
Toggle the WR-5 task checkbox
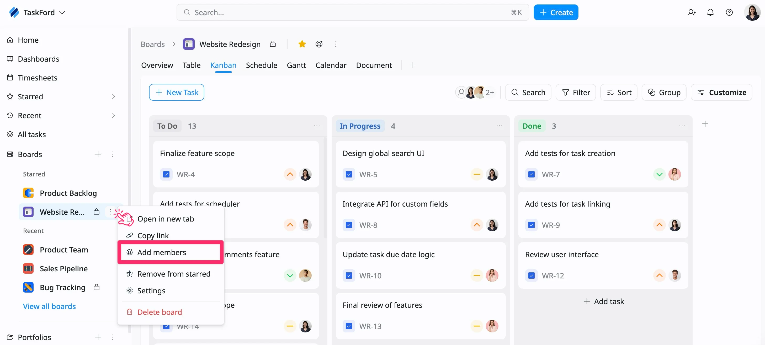349,174
